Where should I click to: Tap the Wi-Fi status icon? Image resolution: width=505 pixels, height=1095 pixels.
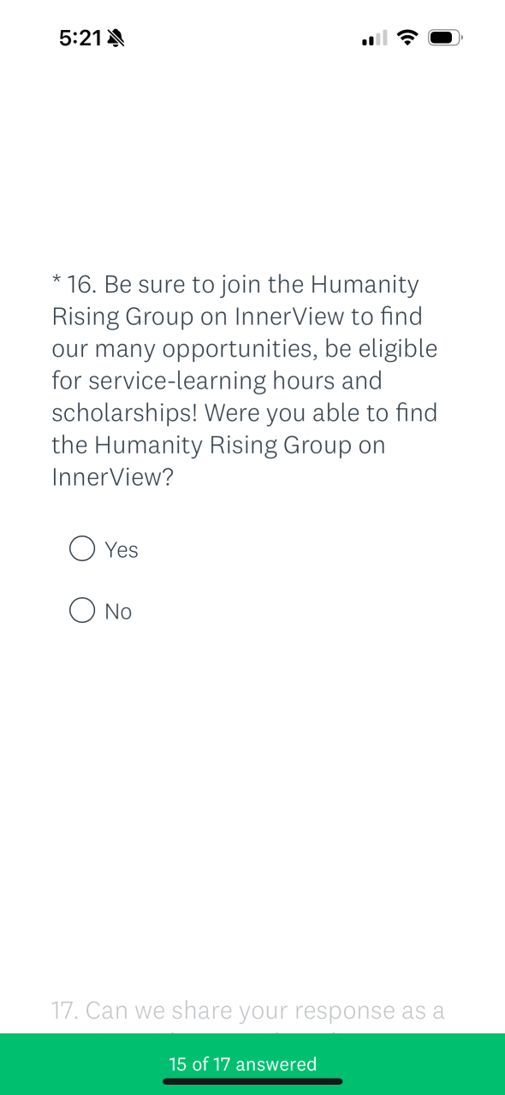pos(407,38)
